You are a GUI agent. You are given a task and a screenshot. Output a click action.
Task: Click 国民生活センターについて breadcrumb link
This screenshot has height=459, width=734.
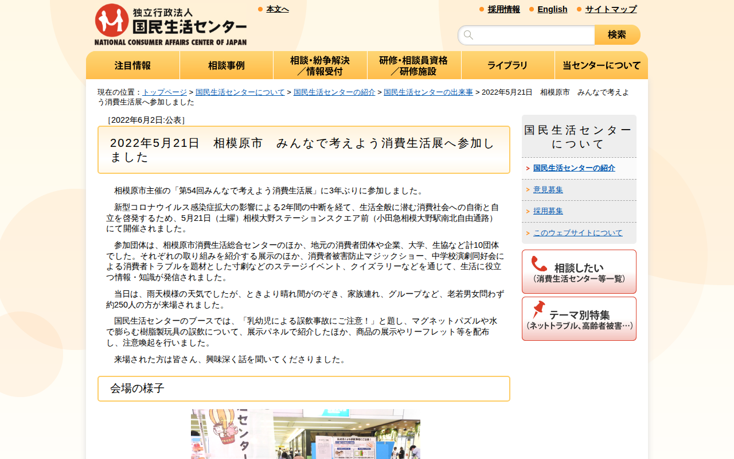240,92
